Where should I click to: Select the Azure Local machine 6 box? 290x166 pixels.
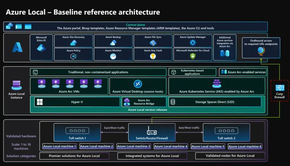(245, 146)
